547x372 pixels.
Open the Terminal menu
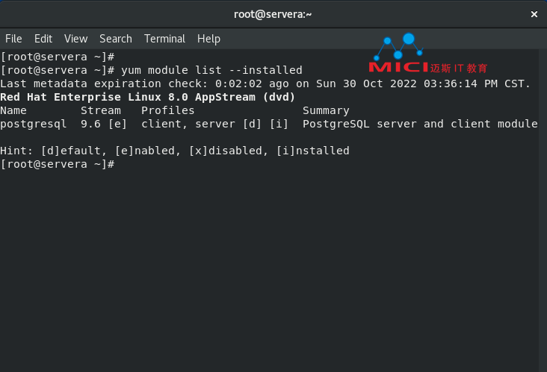pos(164,39)
